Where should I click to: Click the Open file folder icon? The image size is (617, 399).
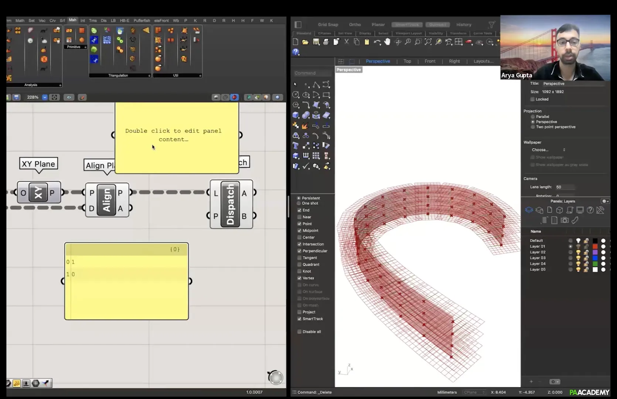pos(305,42)
